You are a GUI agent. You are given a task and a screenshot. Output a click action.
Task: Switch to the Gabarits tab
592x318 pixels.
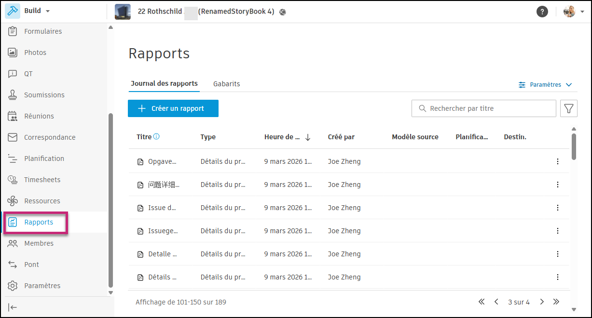coord(227,84)
